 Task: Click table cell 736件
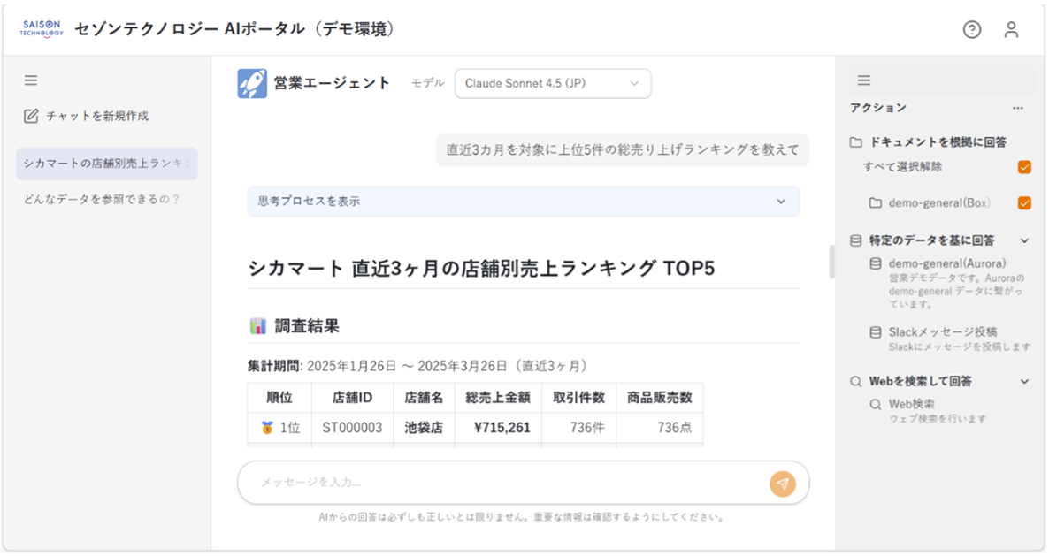[578, 428]
